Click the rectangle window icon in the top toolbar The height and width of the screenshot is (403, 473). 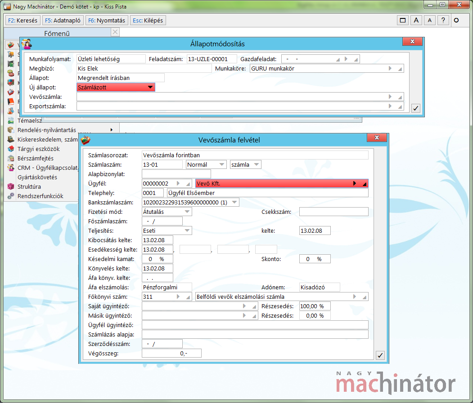402,20
